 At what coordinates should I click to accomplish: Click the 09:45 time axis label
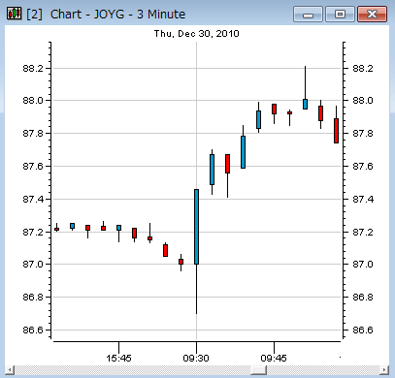tap(274, 358)
